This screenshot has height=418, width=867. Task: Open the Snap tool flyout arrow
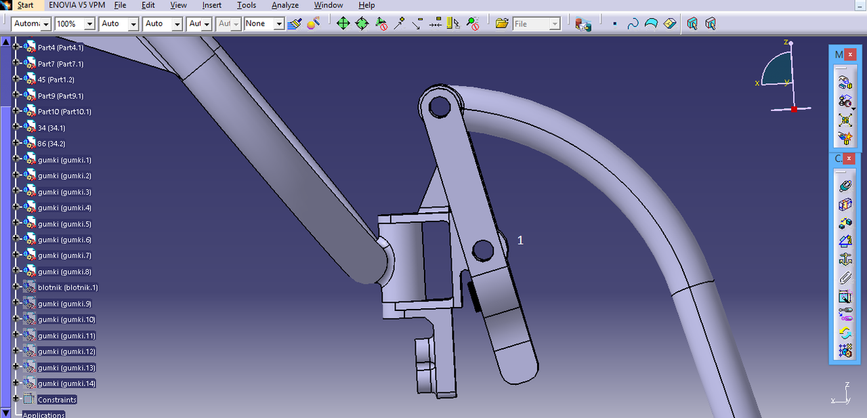854,108
